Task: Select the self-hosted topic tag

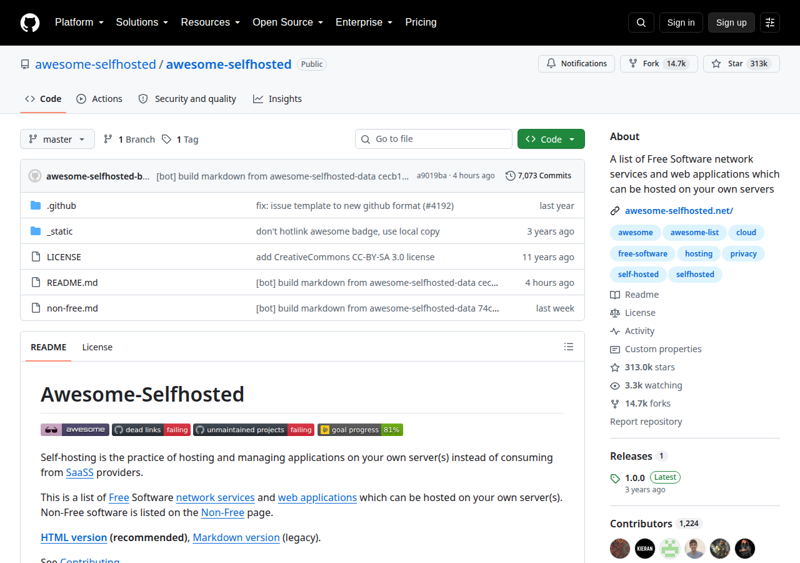Action: click(638, 274)
